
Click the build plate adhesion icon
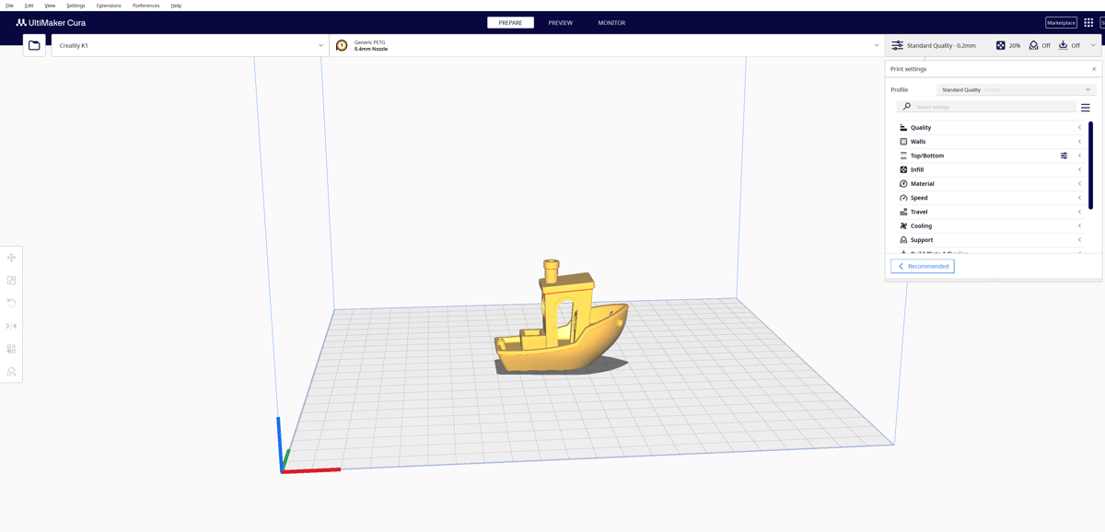(1063, 45)
